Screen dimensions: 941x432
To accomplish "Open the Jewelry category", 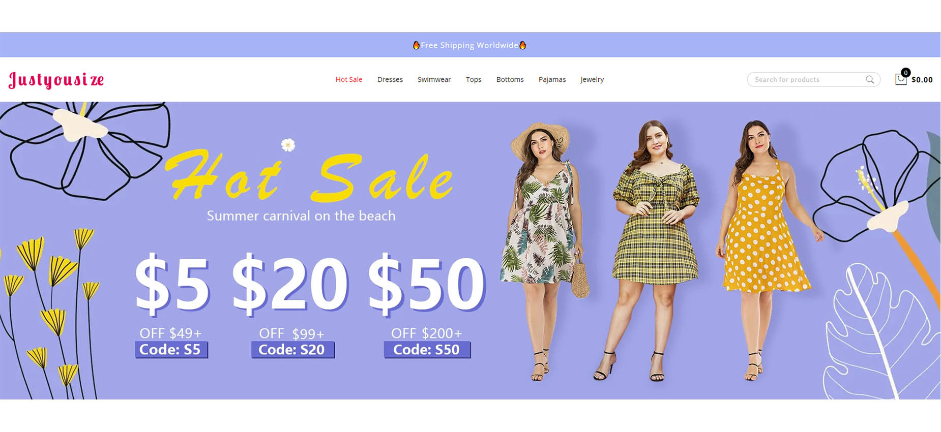I will tap(592, 80).
